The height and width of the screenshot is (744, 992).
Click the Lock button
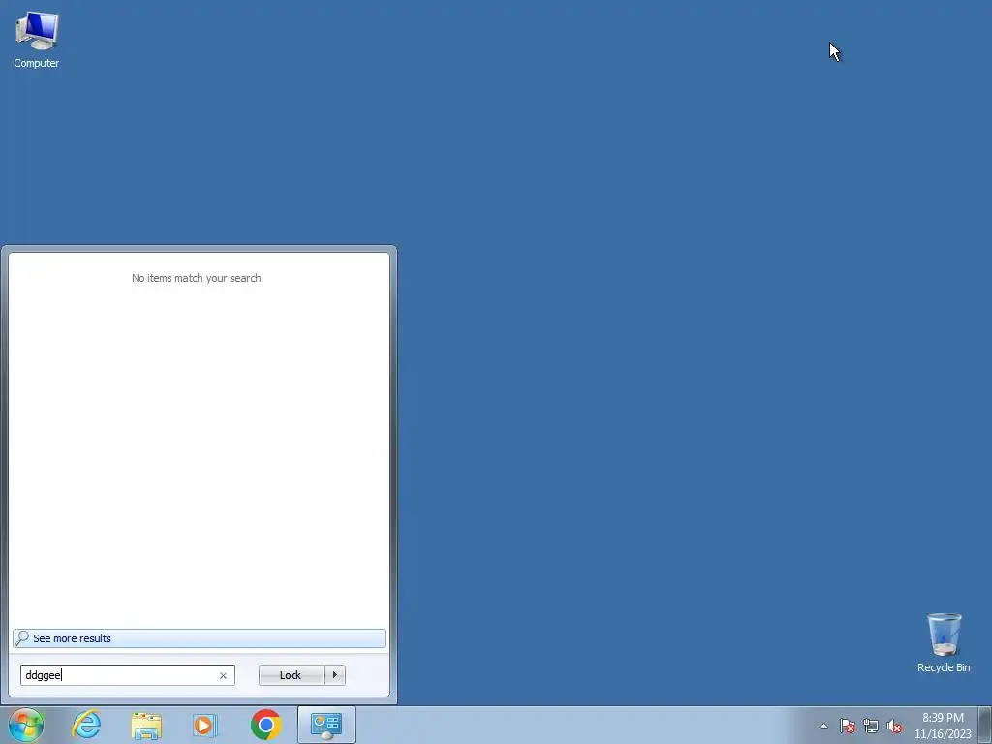[x=291, y=675]
